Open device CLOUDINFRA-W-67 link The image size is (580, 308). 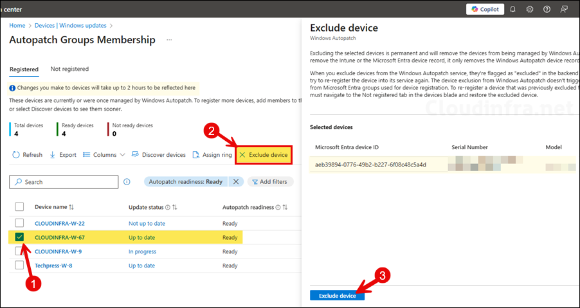(x=60, y=237)
